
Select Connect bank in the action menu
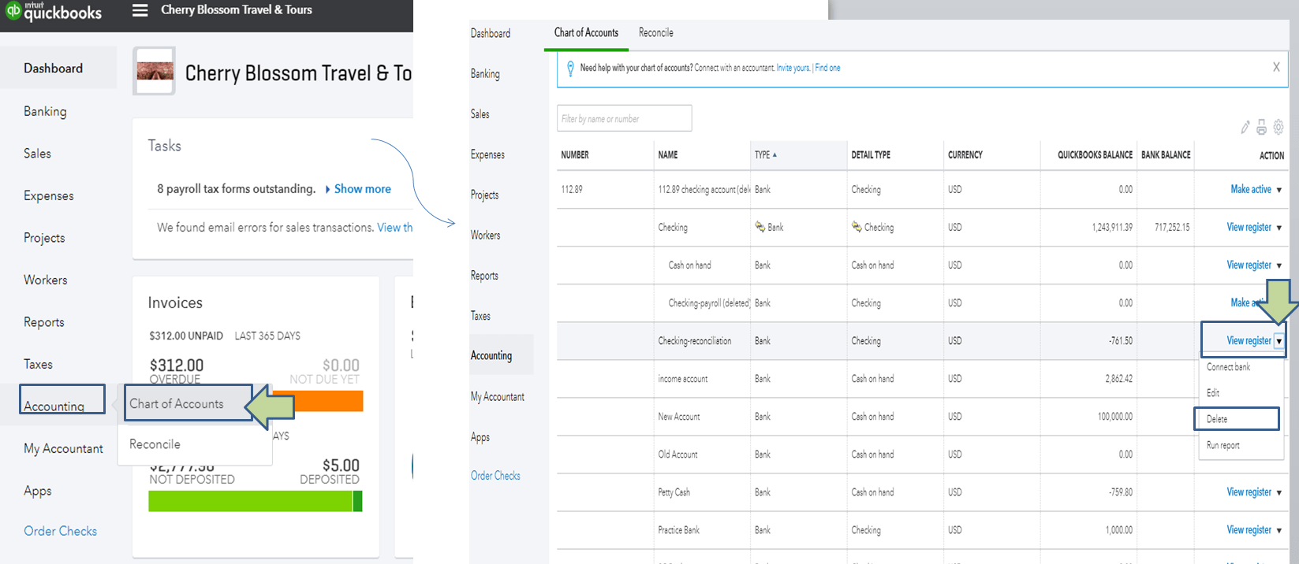[1228, 367]
